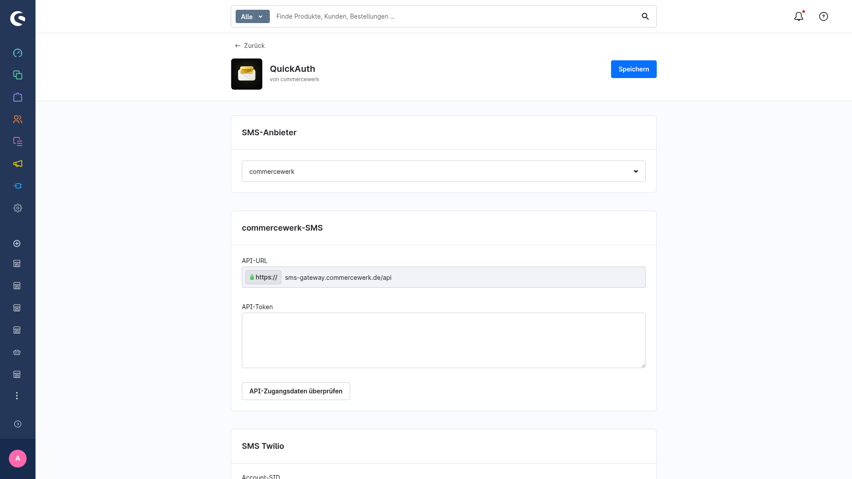Click the API-URL field label

255,261
